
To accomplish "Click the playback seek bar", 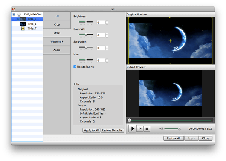I will click(x=170, y=120).
